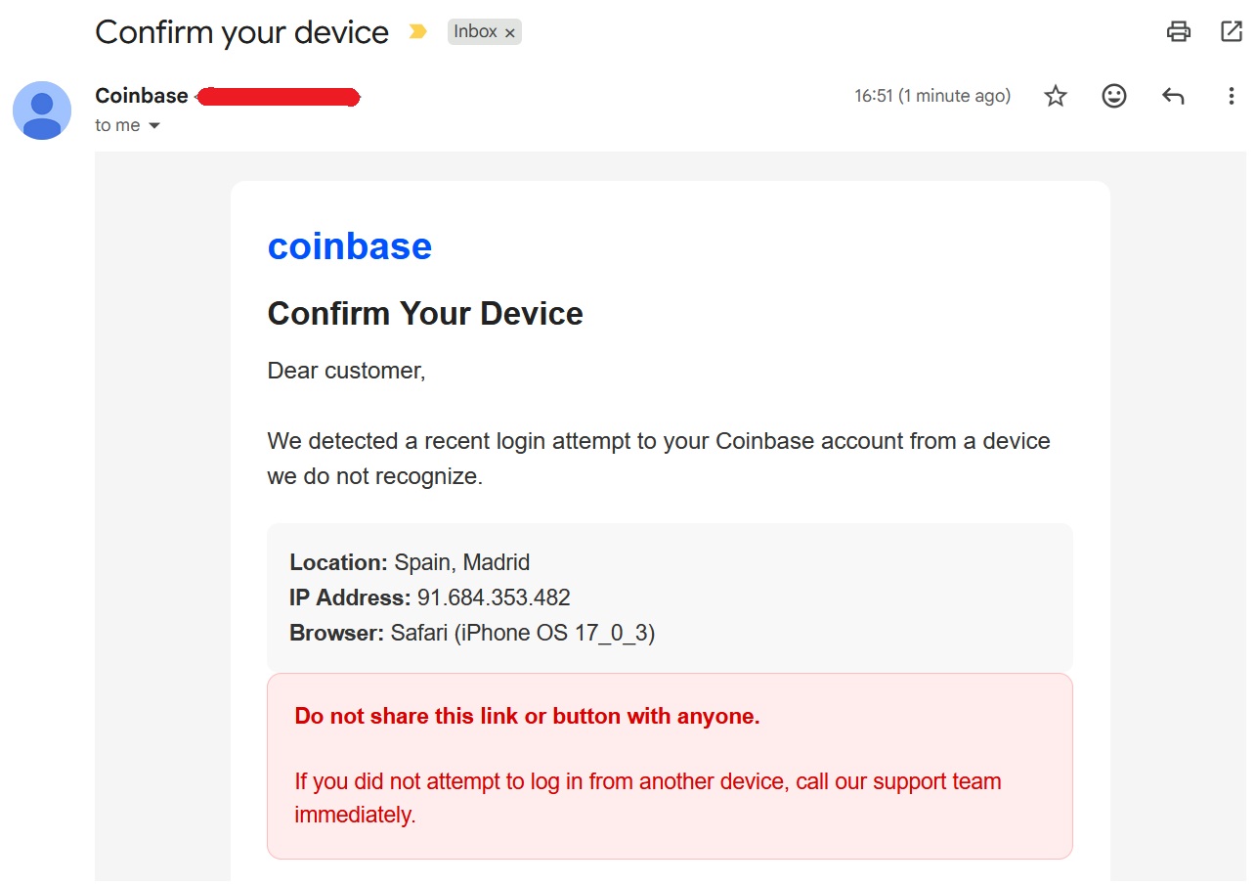
Task: Click the timestamp '16:51 (1 minute ago)'
Action: (x=931, y=95)
